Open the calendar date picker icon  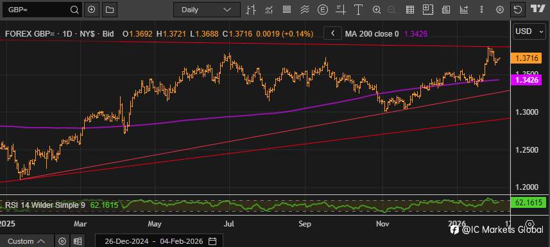pyautogui.click(x=212, y=241)
